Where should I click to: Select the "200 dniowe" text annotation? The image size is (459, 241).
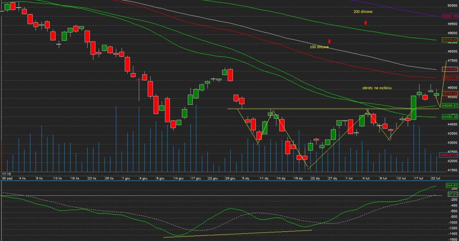(363, 12)
